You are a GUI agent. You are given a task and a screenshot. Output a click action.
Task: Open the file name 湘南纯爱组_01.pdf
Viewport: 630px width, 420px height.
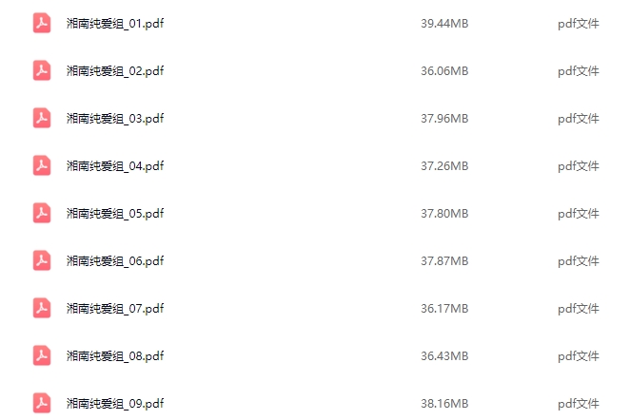point(115,24)
